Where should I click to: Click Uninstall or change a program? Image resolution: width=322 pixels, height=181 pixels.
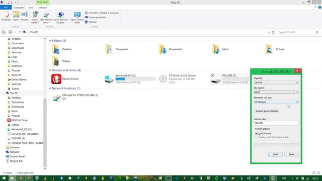tap(102, 13)
